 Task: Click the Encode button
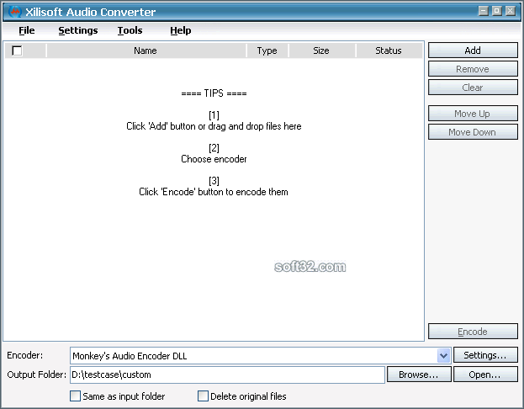473,332
